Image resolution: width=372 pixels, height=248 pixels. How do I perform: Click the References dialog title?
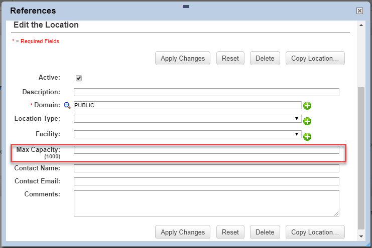[x=33, y=11]
